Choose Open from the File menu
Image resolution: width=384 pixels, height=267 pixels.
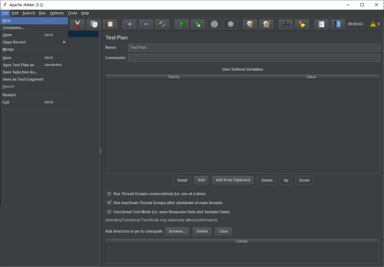(34, 35)
